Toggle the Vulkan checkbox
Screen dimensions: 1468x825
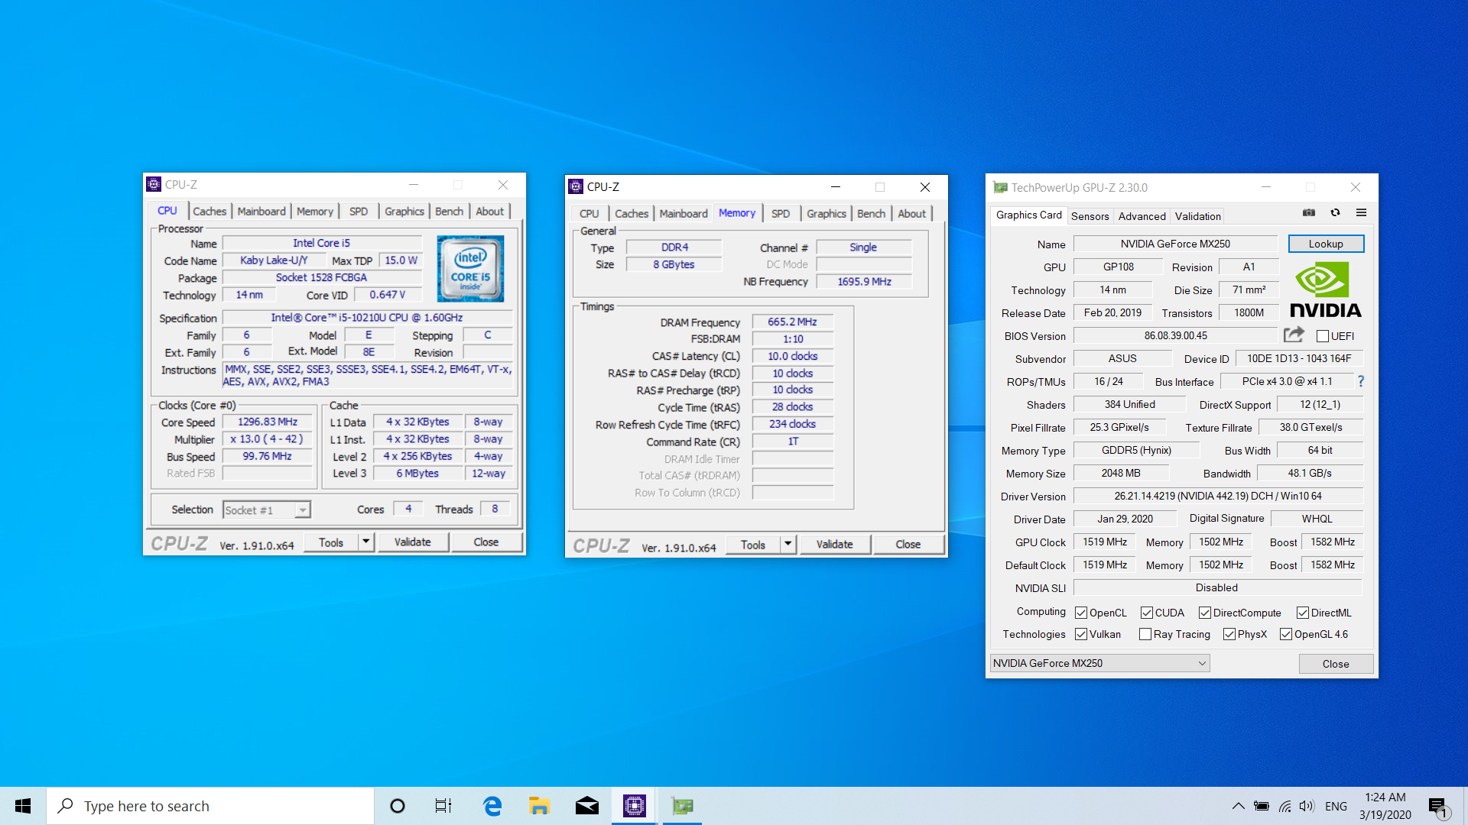click(x=1081, y=634)
